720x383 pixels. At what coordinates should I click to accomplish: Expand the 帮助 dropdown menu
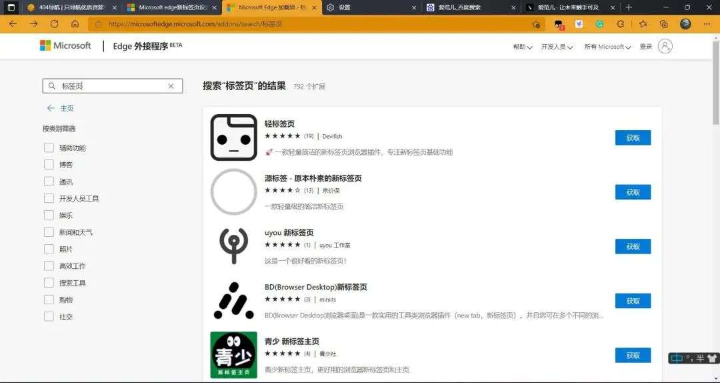tap(523, 47)
